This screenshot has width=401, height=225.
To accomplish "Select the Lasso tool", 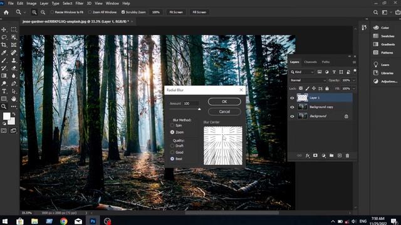I will click(x=4, y=37).
